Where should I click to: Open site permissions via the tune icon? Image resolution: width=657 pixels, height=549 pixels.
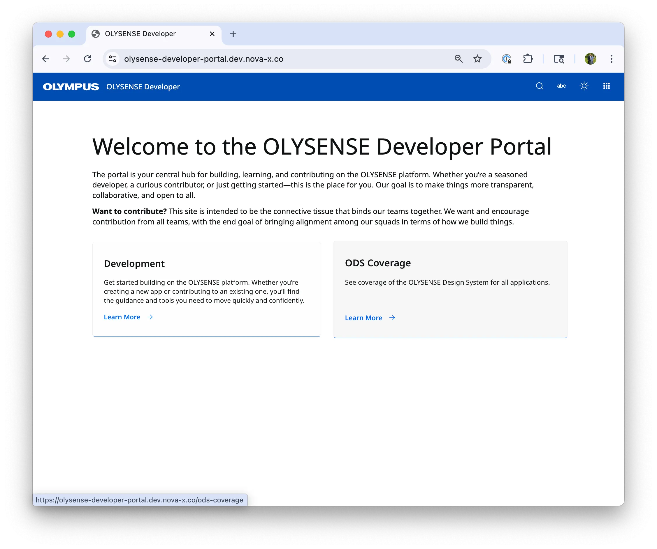112,59
